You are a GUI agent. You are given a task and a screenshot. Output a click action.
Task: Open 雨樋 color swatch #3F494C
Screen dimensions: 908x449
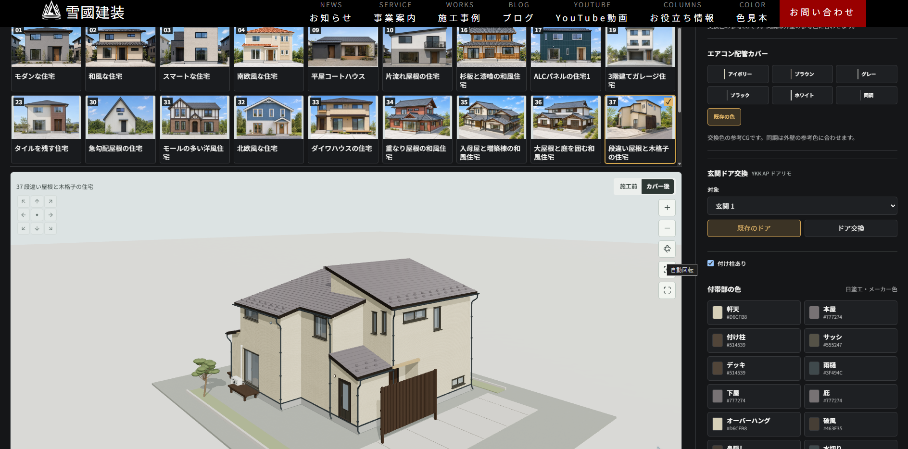click(850, 368)
